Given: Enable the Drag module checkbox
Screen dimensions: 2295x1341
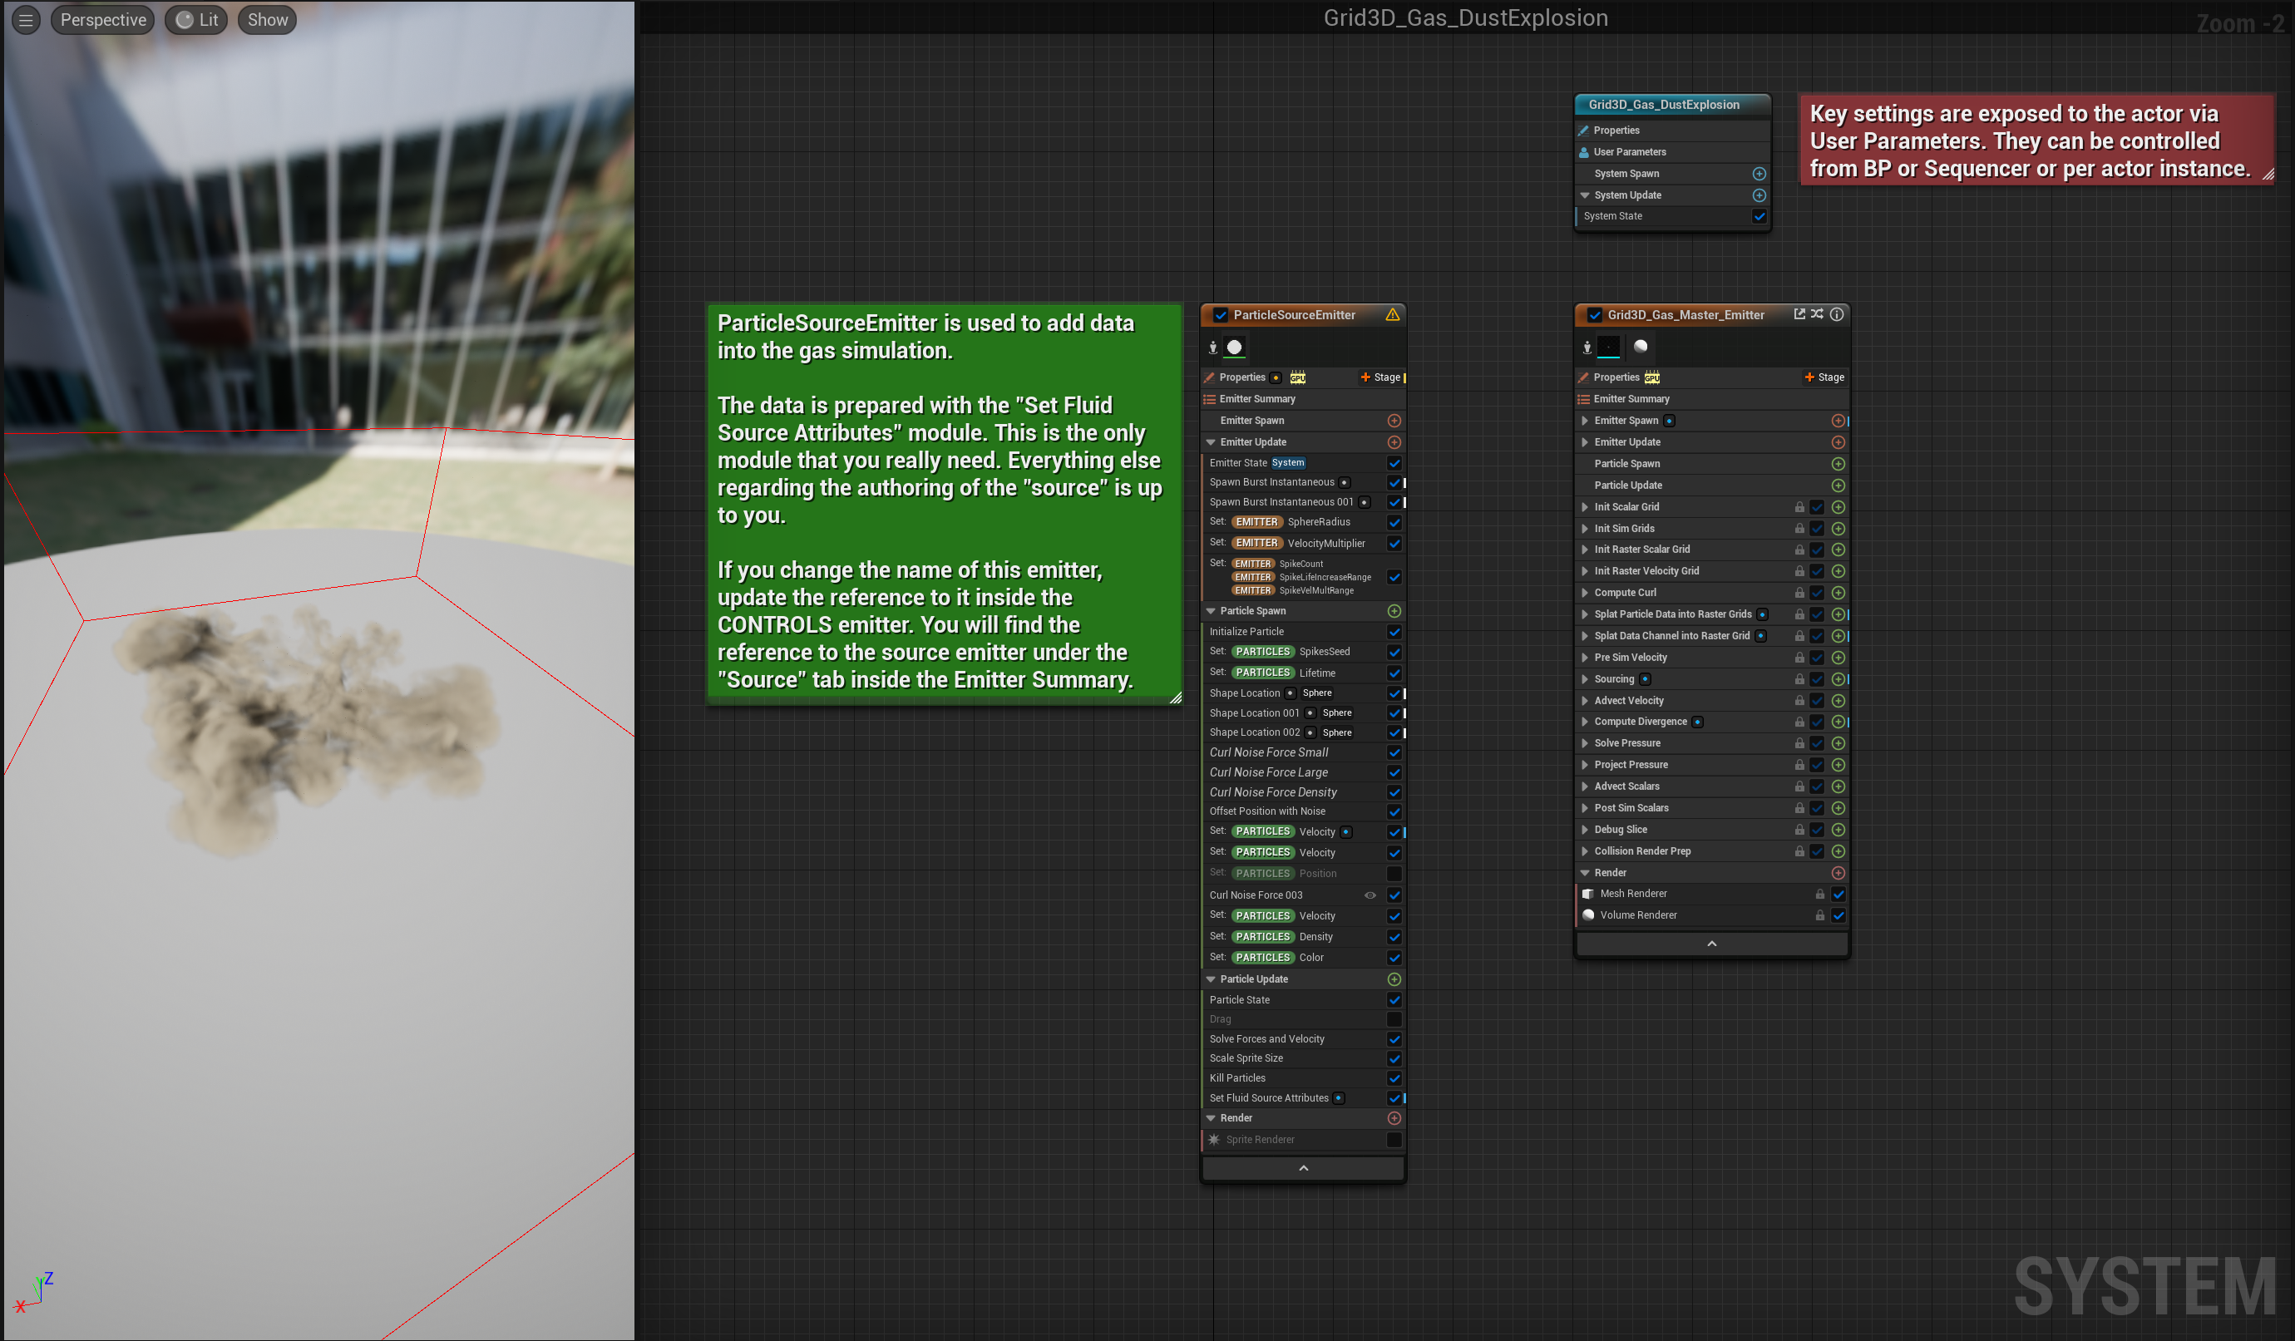Looking at the screenshot, I should pyautogui.click(x=1394, y=1019).
